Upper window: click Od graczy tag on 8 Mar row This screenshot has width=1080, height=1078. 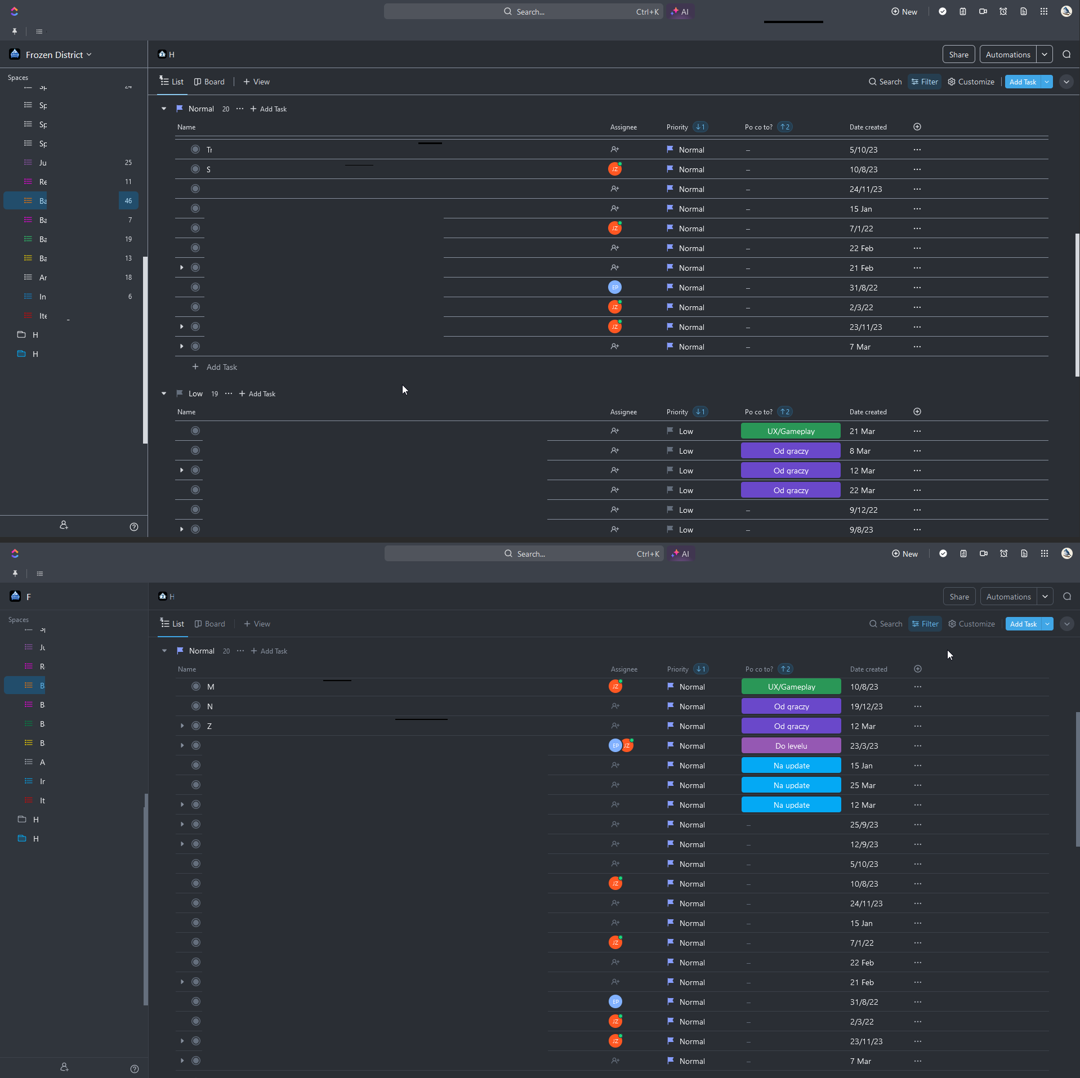click(x=791, y=451)
